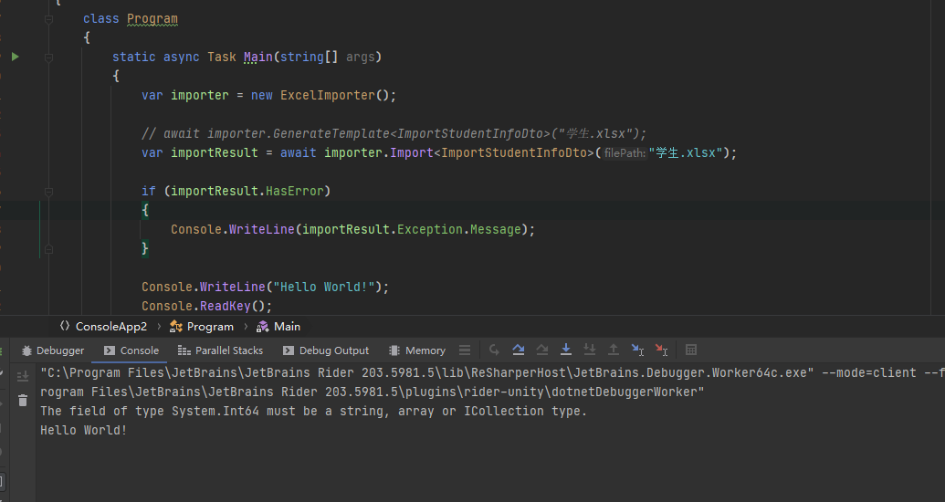945x502 pixels.
Task: Click the HasError property in the if statement
Action: tap(295, 191)
